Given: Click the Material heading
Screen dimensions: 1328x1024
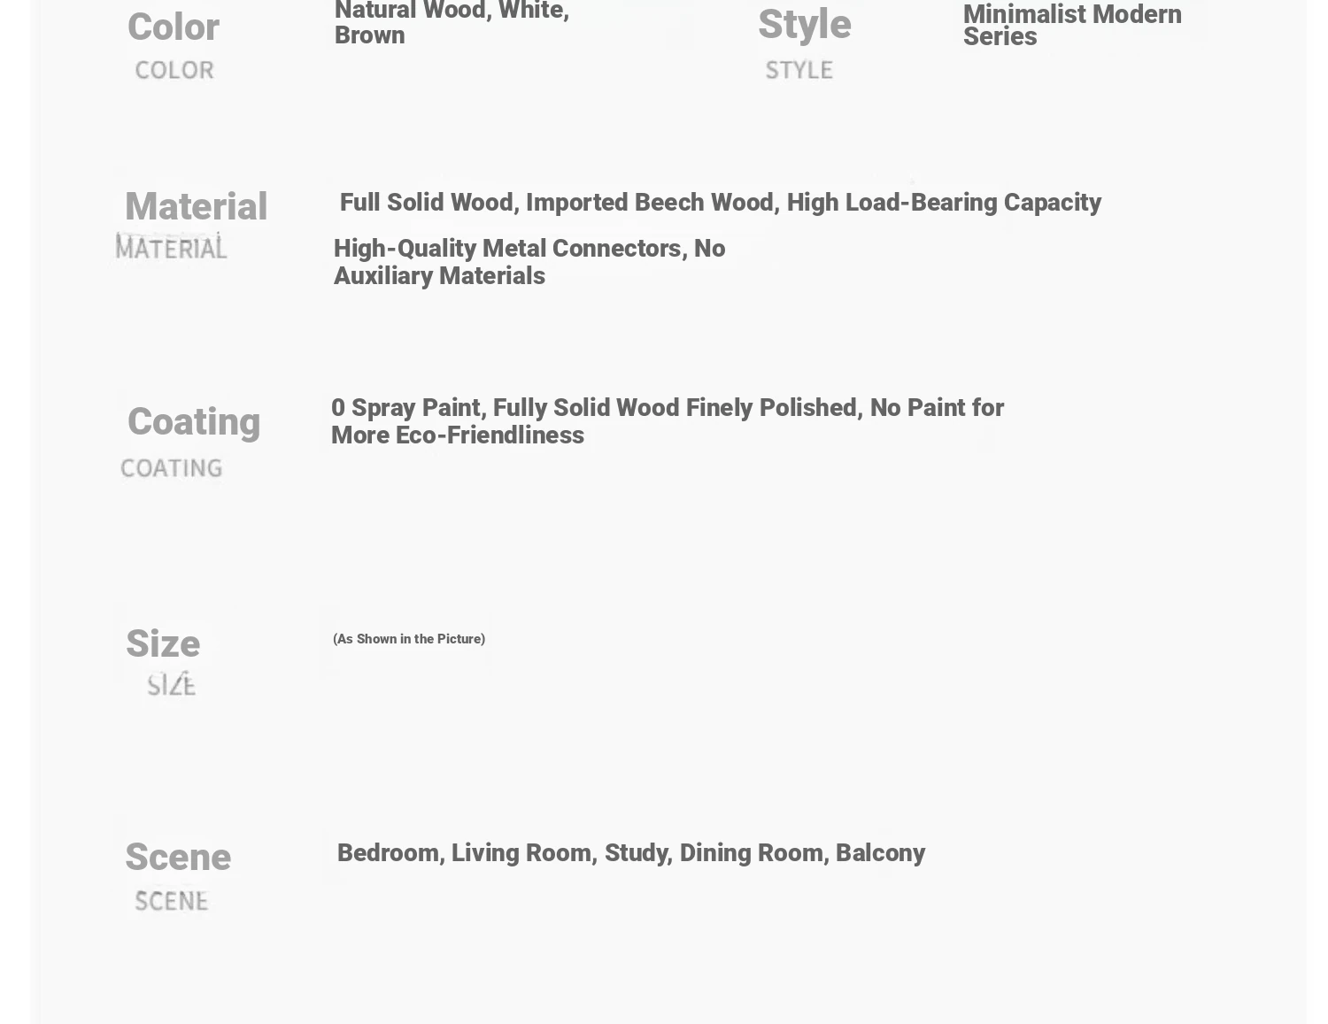Looking at the screenshot, I should pyautogui.click(x=196, y=206).
